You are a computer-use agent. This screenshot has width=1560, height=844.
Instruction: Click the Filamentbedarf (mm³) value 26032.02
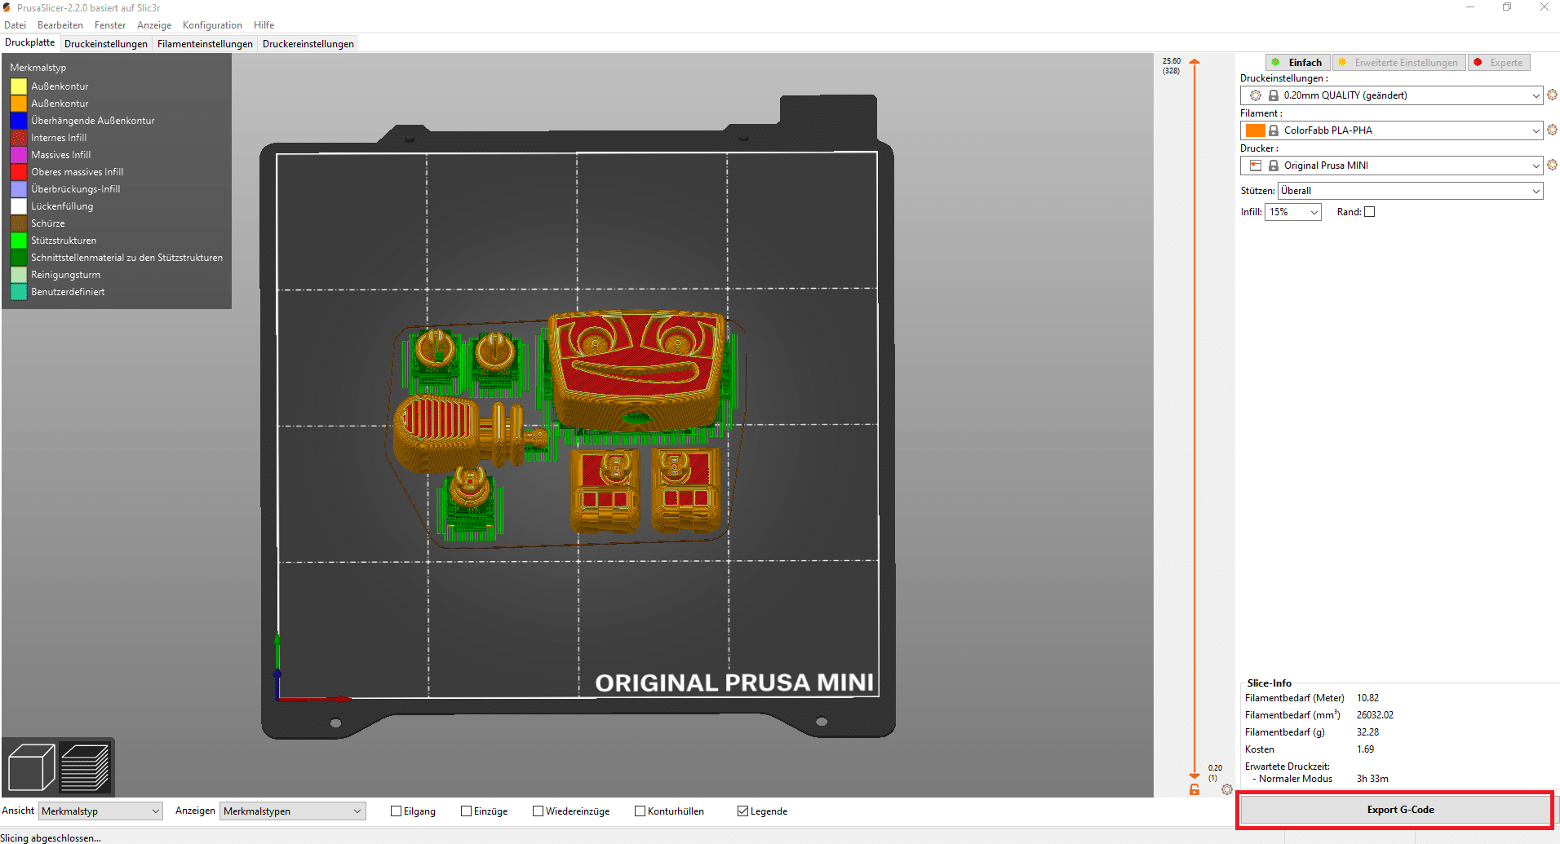pyautogui.click(x=1375, y=715)
